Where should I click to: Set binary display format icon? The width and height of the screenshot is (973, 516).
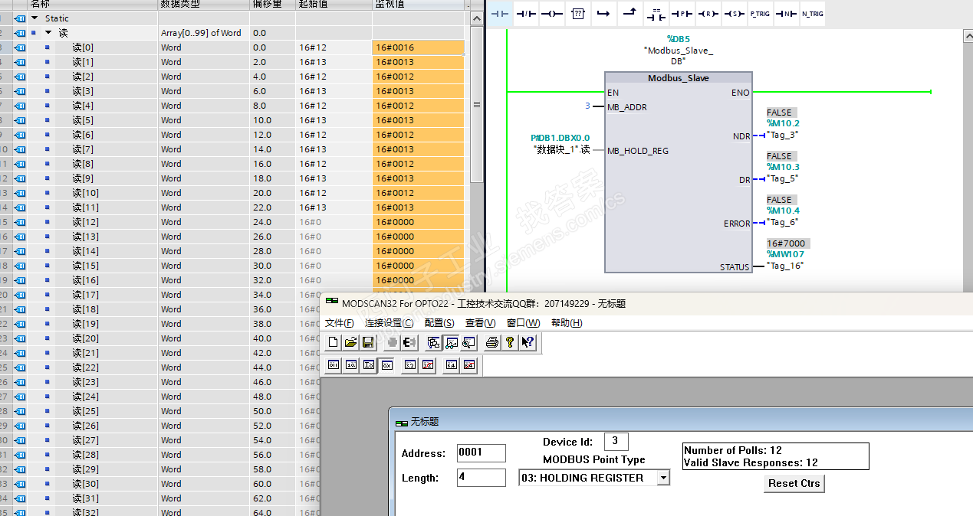click(334, 366)
